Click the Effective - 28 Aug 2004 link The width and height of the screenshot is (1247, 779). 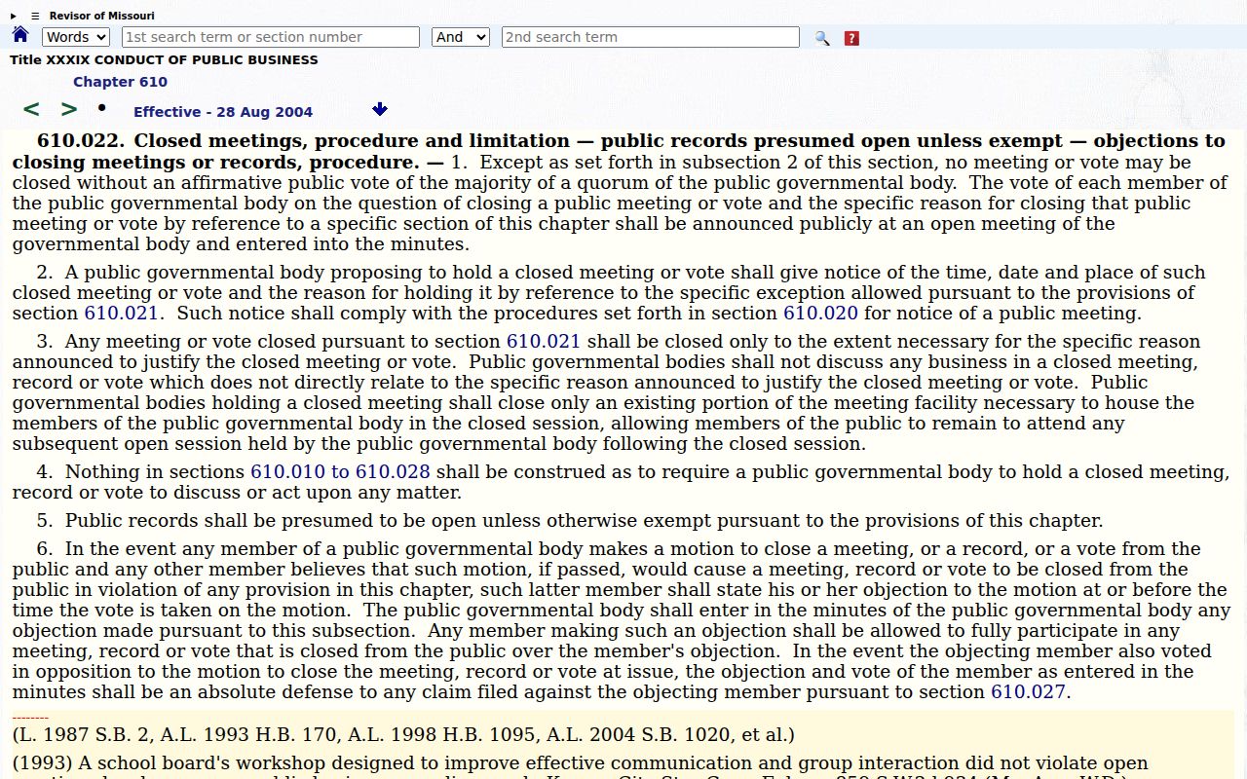click(x=223, y=112)
